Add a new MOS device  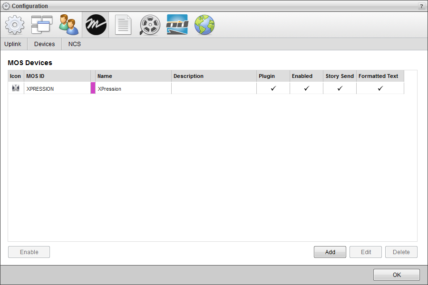pos(330,252)
